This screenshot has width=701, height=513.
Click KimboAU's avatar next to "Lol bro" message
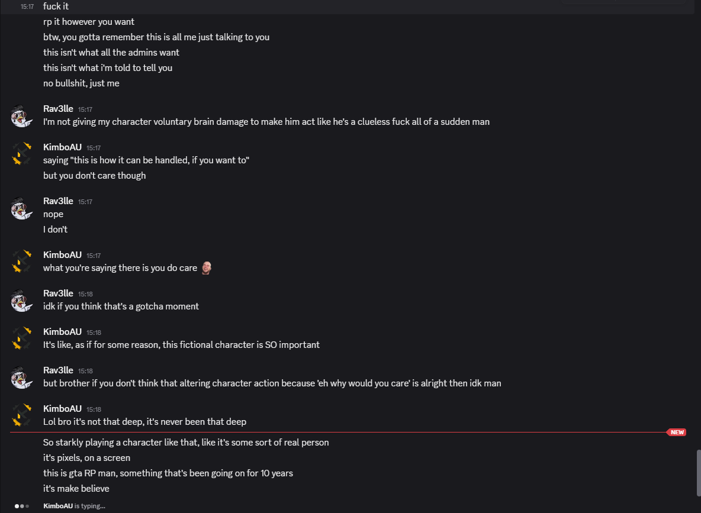tap(21, 416)
